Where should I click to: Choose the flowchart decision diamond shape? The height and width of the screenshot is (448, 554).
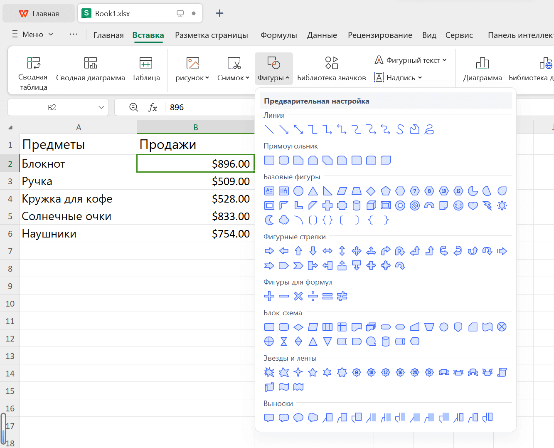coord(298,327)
